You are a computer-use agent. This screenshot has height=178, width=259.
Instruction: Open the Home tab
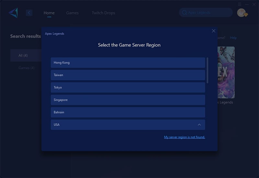coord(49,13)
